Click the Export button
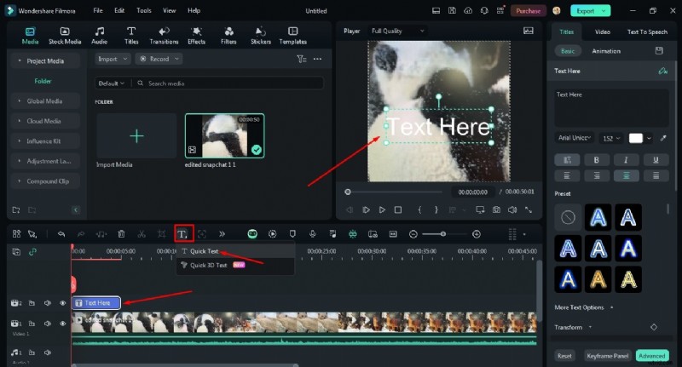682x367 pixels. pos(591,11)
